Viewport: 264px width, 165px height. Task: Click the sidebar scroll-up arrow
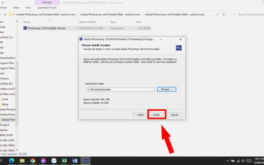[x=17, y=21]
